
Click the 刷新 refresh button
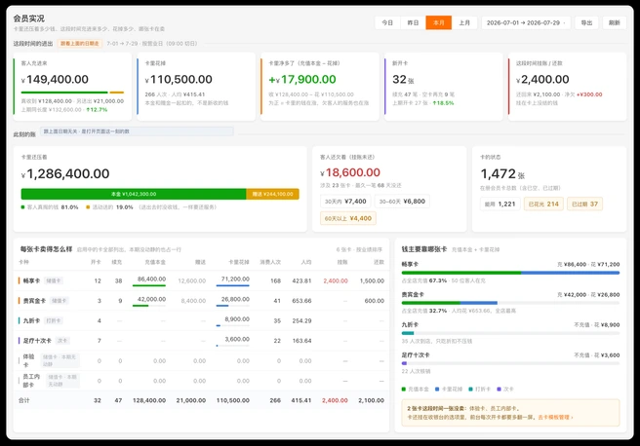tap(615, 22)
